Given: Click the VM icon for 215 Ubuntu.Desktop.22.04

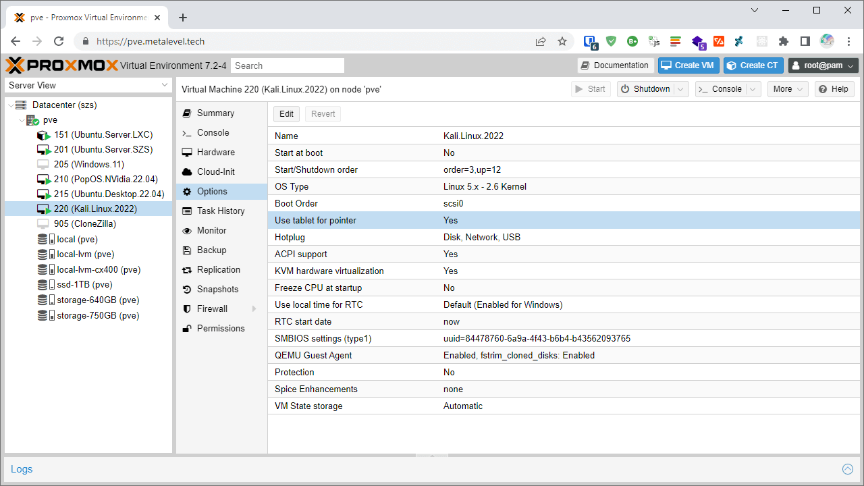Looking at the screenshot, I should pos(43,194).
